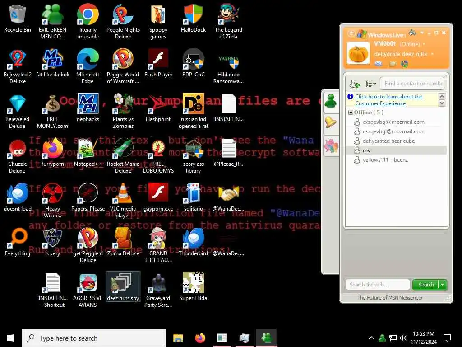Select the Bejeweled 2 Deluxe icon
The image size is (462, 347).
[x=18, y=66]
